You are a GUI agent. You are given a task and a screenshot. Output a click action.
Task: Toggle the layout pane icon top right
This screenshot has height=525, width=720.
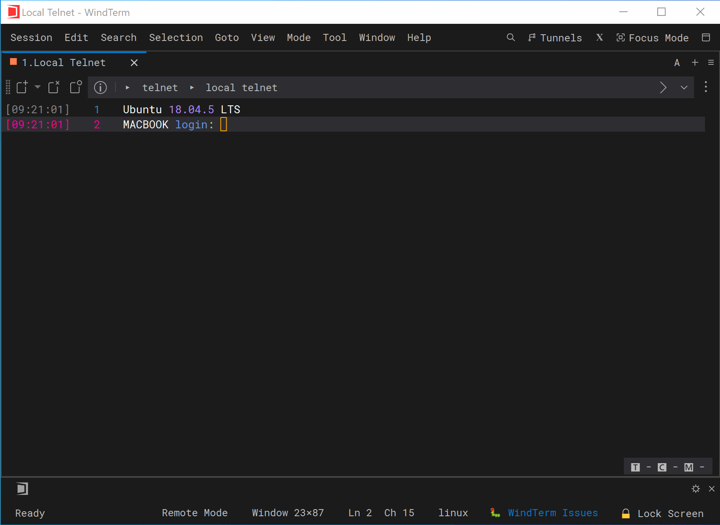point(706,38)
